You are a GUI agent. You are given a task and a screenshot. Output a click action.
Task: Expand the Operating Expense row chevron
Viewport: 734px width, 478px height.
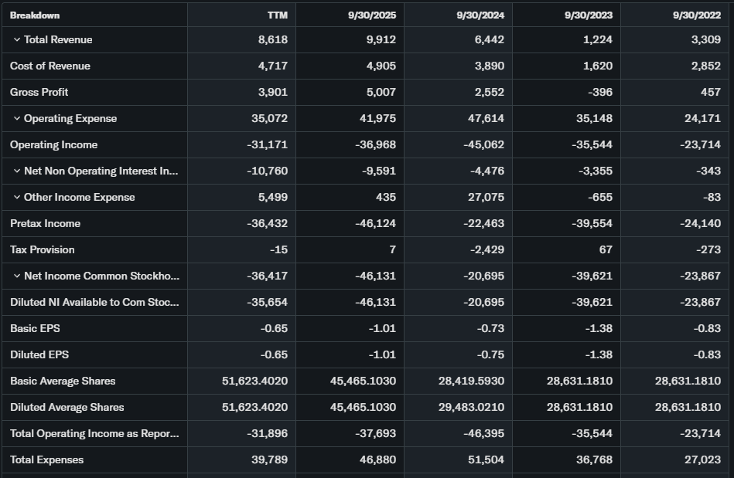16,119
